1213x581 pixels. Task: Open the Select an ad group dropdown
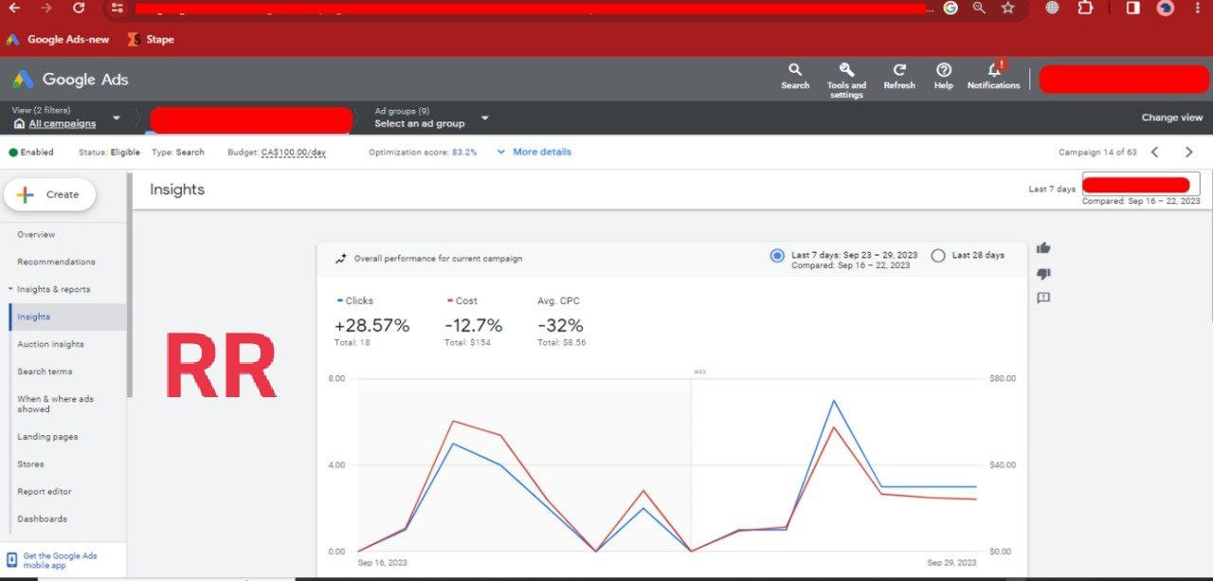(484, 118)
